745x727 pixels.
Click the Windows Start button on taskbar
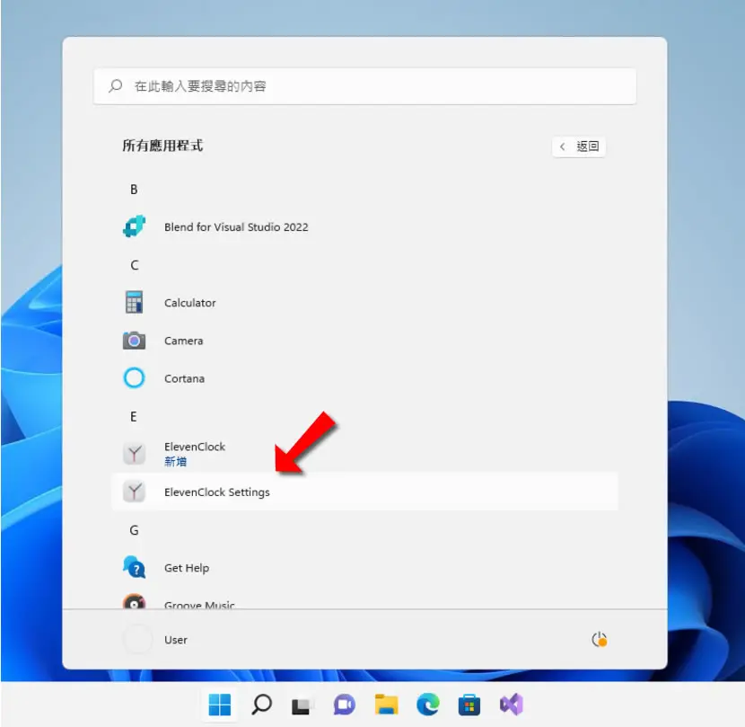pyautogui.click(x=220, y=705)
